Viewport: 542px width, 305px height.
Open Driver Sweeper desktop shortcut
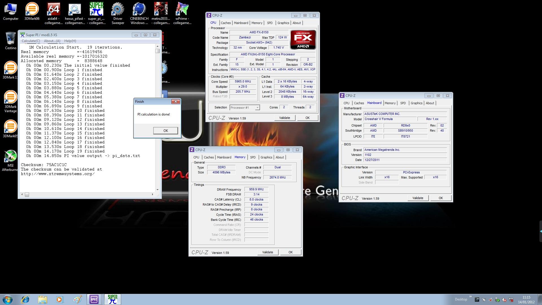(x=118, y=14)
